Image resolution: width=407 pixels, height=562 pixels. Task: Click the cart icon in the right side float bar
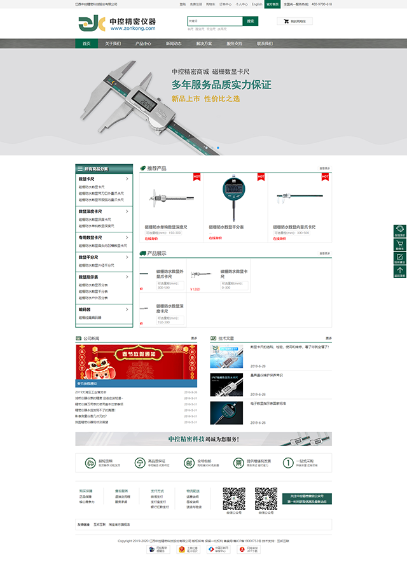[400, 244]
